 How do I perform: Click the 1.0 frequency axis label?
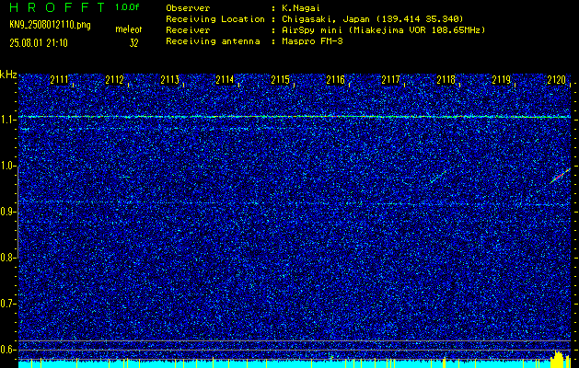point(7,167)
